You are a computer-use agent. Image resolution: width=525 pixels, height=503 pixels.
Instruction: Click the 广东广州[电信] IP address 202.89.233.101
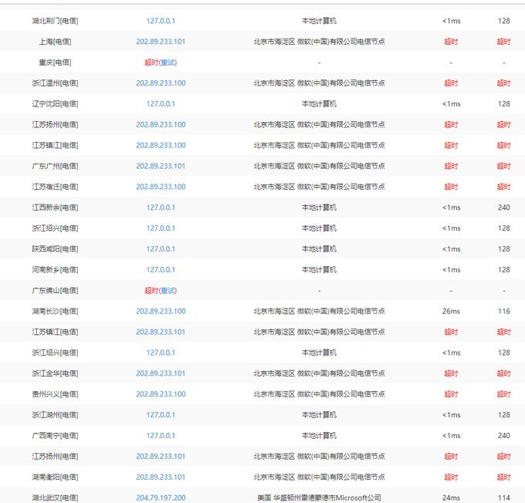point(161,166)
